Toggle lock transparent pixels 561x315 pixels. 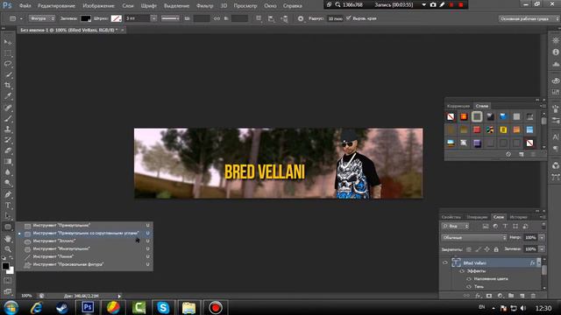(469, 249)
